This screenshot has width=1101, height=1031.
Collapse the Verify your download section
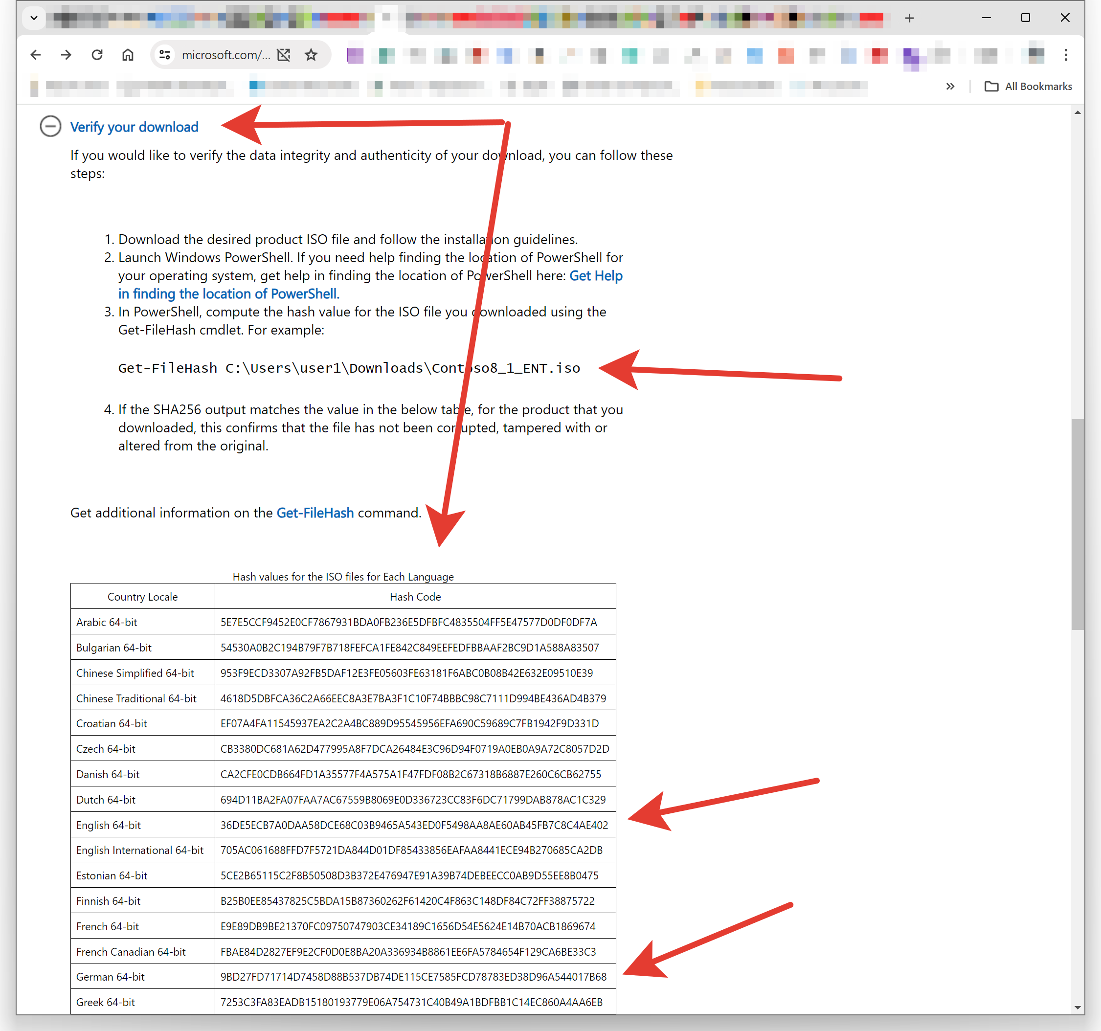pyautogui.click(x=50, y=126)
